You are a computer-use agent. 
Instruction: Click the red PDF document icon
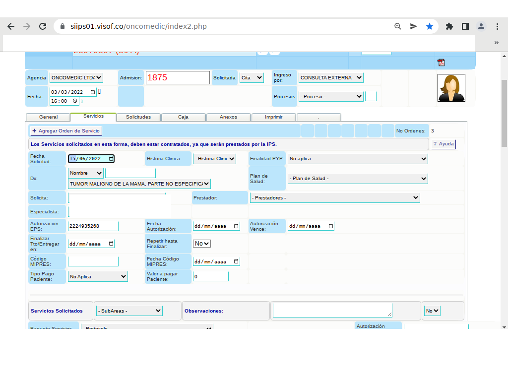[x=441, y=63]
